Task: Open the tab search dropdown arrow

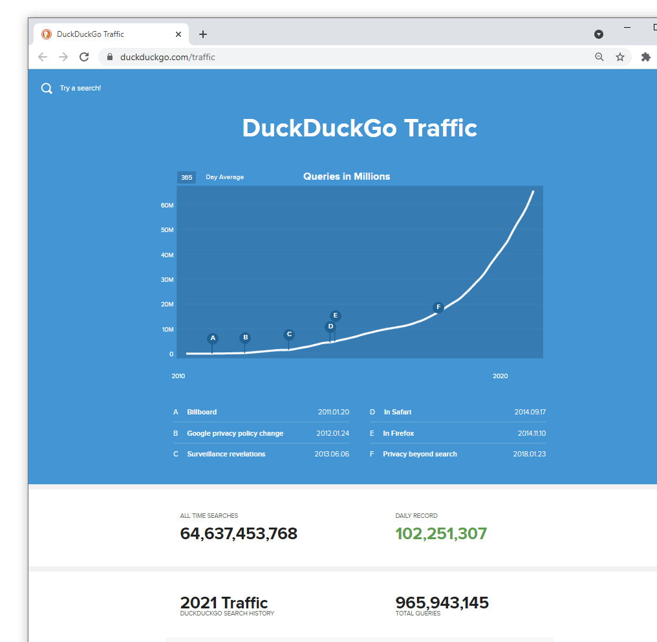Action: [x=599, y=34]
